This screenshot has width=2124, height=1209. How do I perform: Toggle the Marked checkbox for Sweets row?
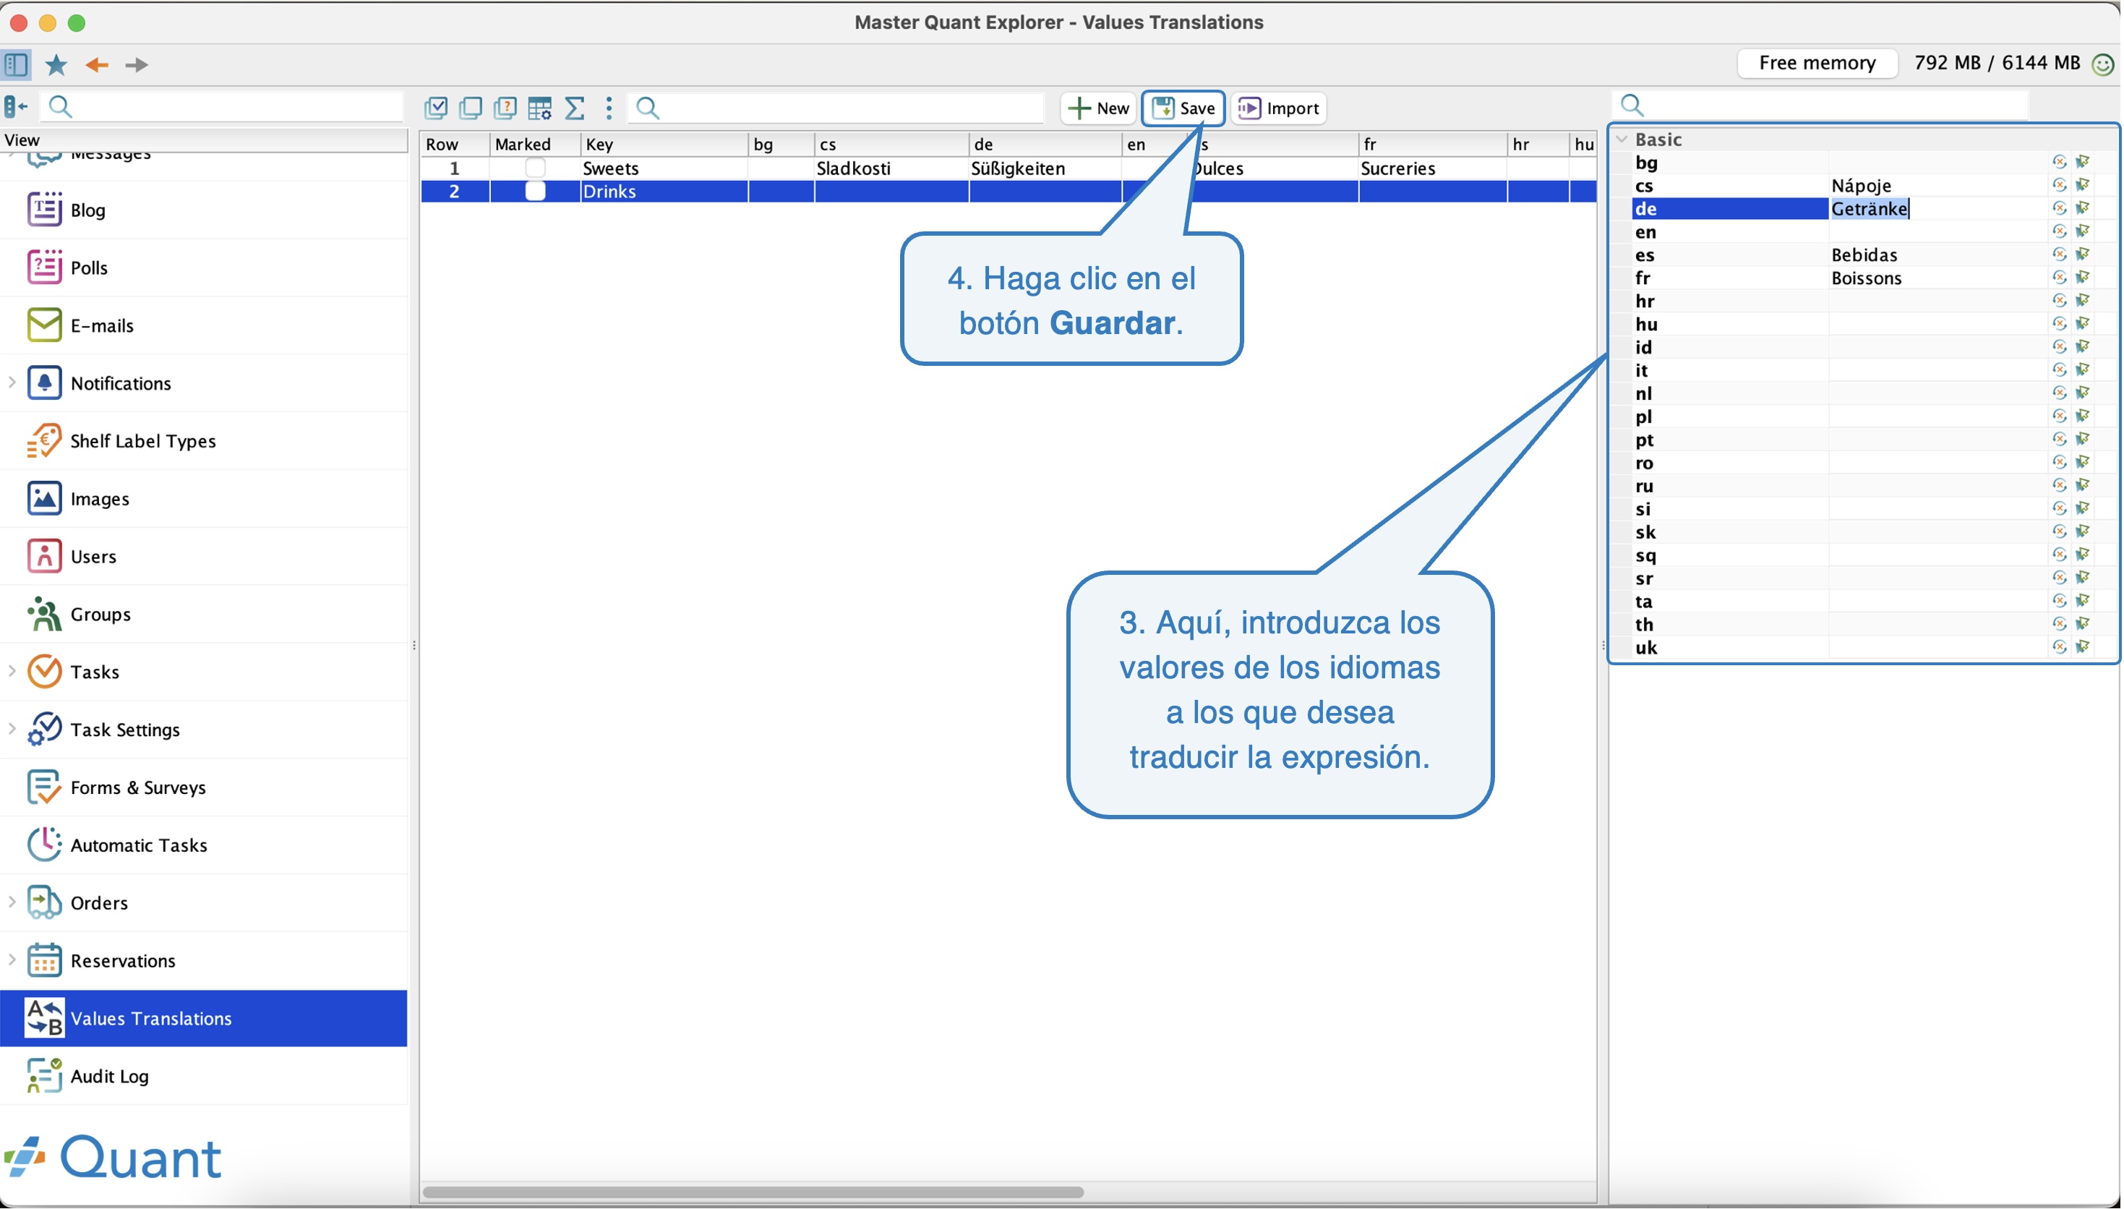(x=536, y=168)
